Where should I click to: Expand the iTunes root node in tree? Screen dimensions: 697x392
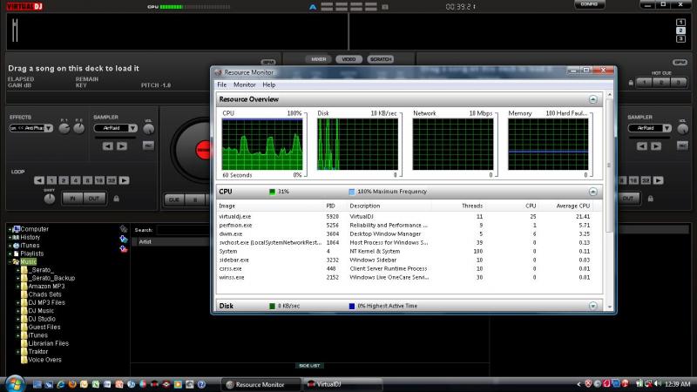click(10, 246)
